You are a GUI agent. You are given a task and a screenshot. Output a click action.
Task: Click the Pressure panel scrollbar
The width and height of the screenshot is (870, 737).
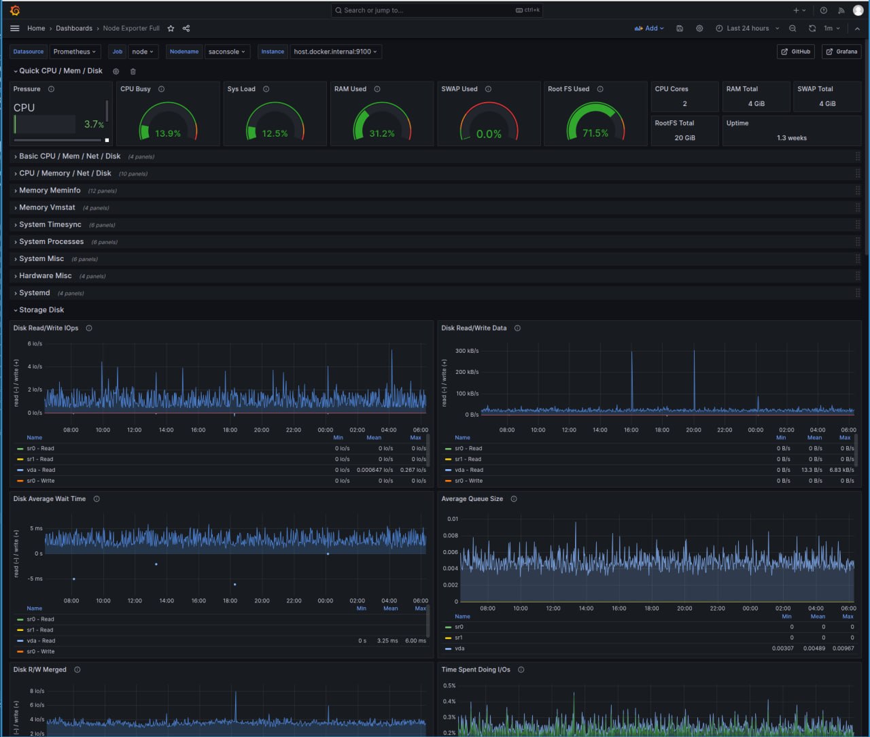pos(107,111)
